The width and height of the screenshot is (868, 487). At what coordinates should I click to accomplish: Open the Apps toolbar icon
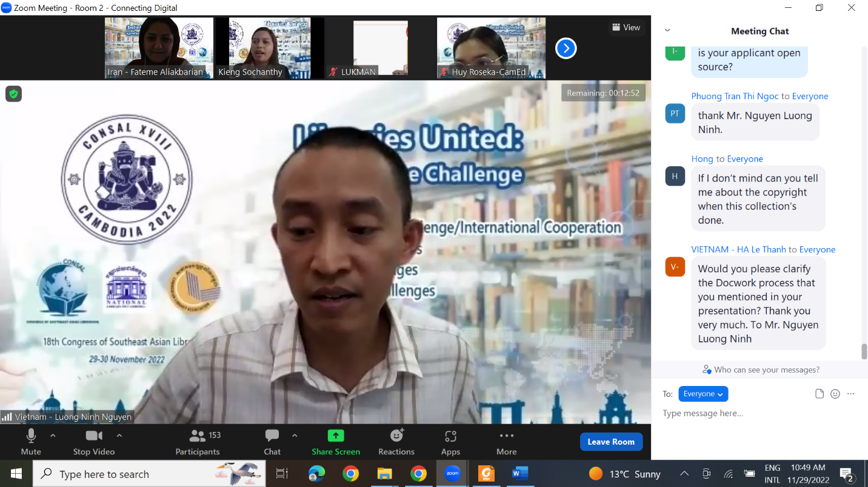450,442
